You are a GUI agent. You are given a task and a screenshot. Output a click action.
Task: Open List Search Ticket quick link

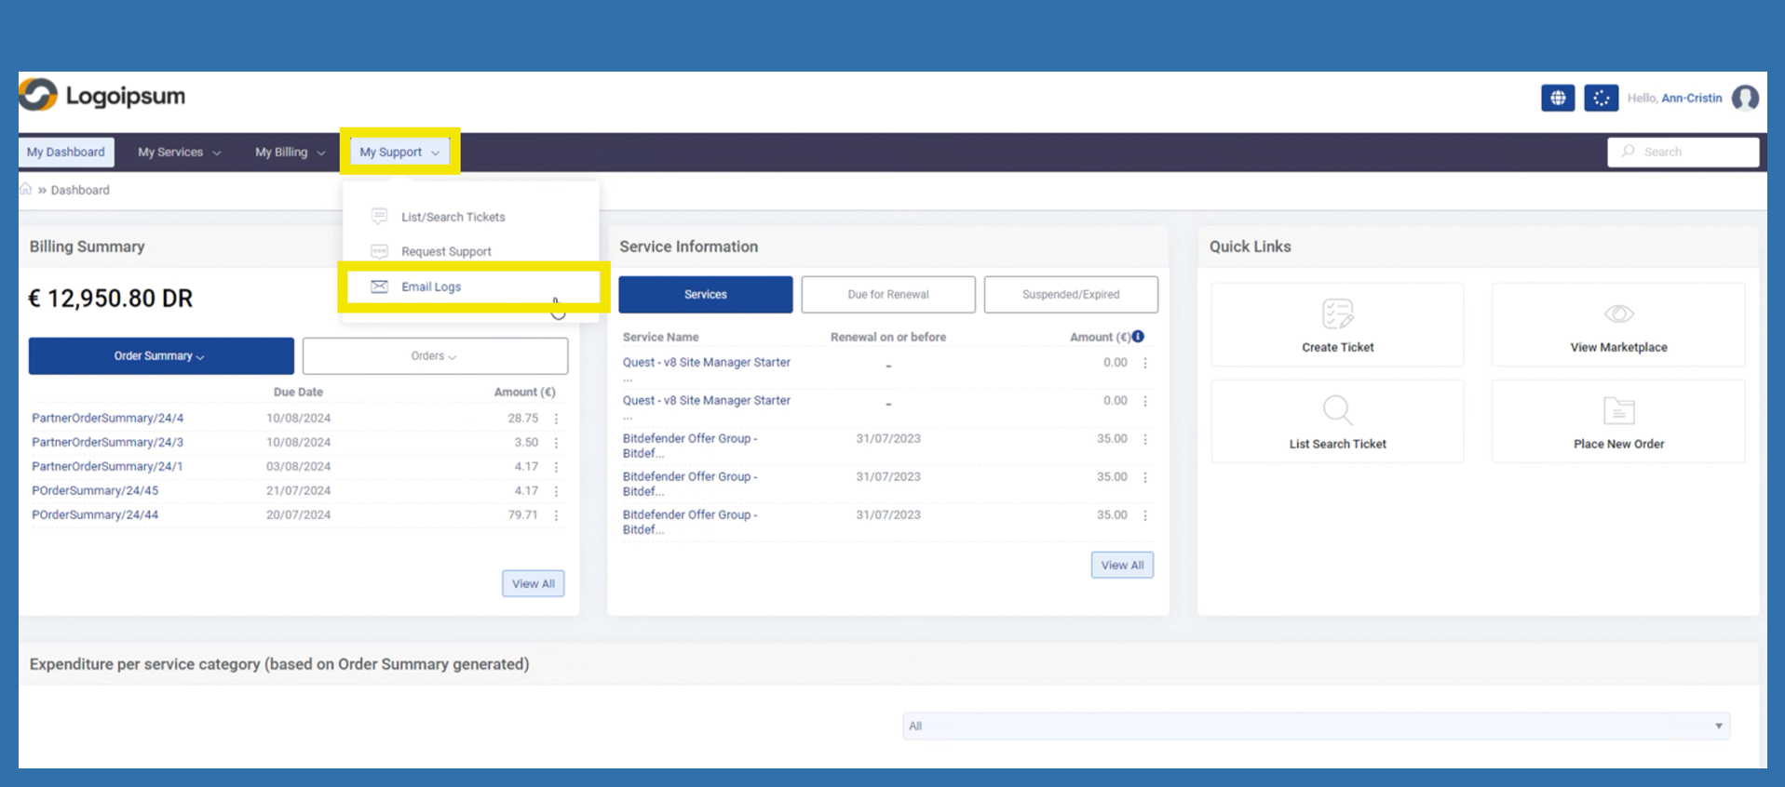coord(1337,422)
